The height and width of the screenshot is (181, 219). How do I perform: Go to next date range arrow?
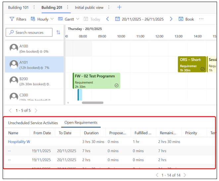[x=171, y=19]
